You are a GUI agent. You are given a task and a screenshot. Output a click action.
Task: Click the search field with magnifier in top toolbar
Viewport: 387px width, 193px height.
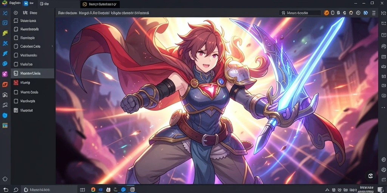click(x=300, y=13)
